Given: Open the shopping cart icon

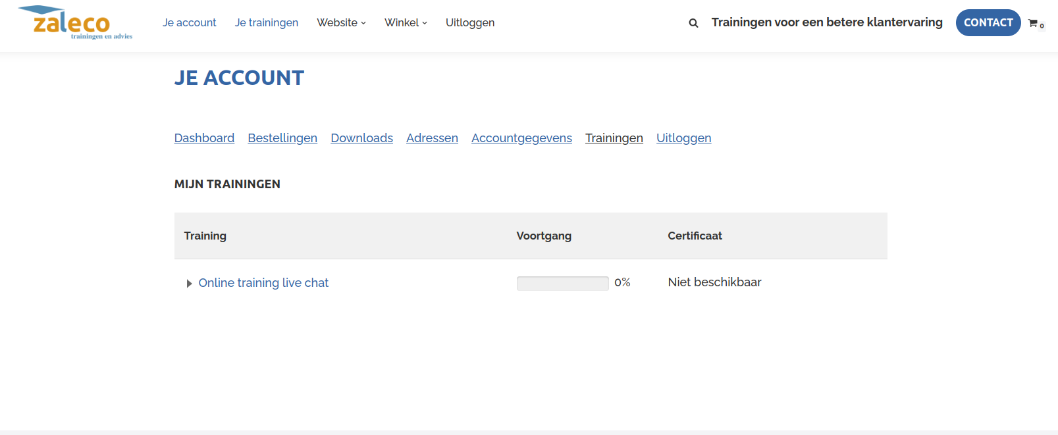Looking at the screenshot, I should [x=1033, y=23].
